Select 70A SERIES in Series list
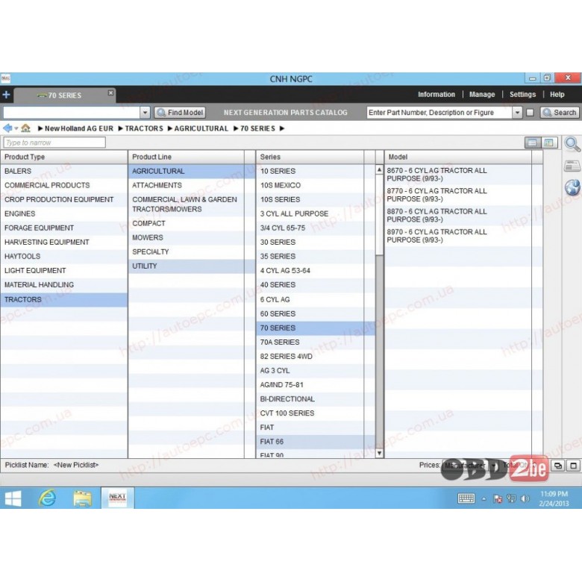This screenshot has height=582, width=582. click(316, 342)
